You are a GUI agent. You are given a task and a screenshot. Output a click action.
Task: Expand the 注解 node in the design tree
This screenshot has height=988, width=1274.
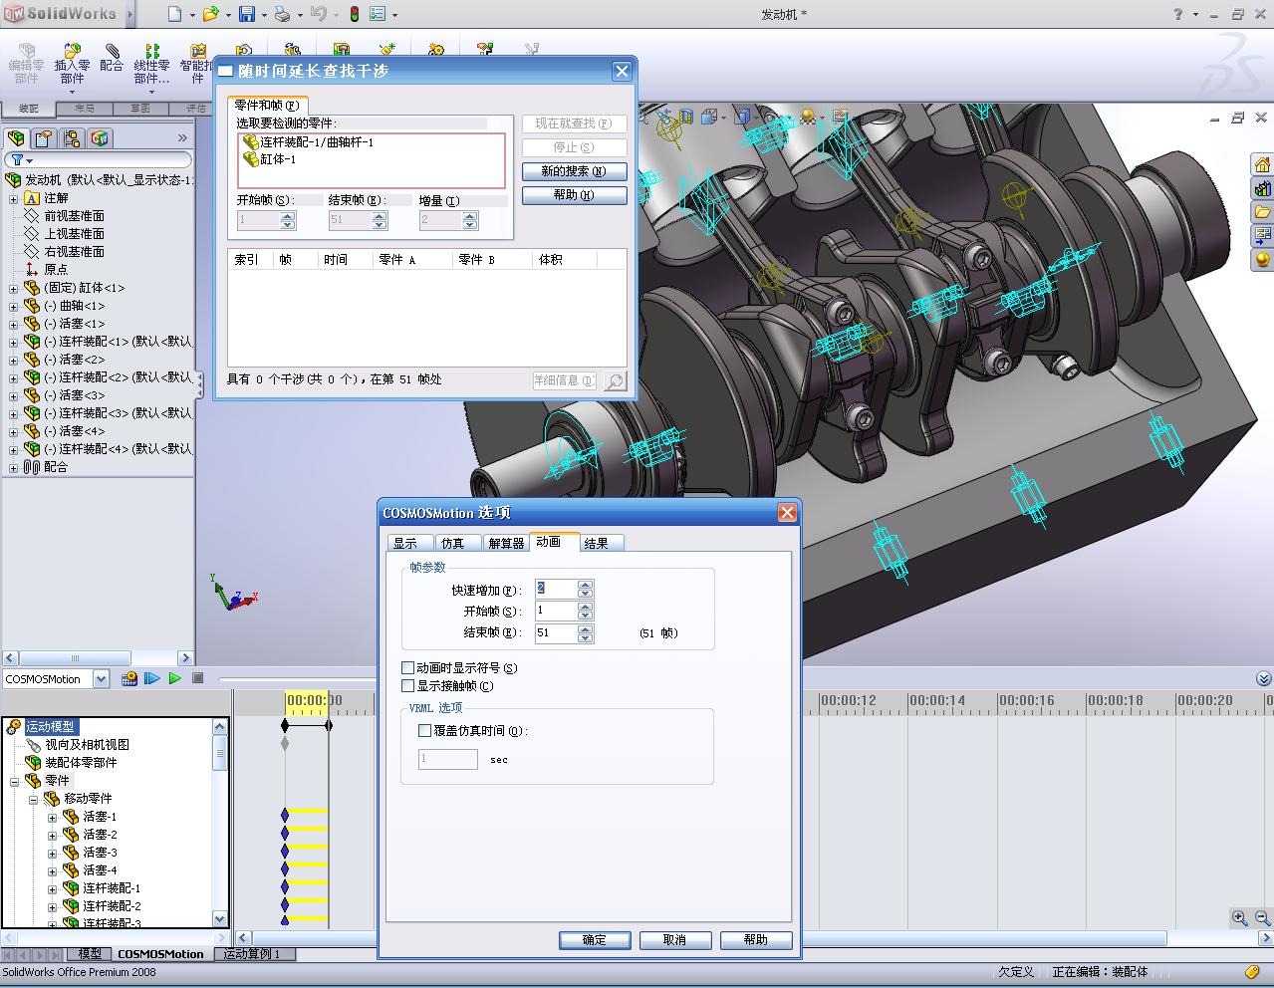point(14,198)
